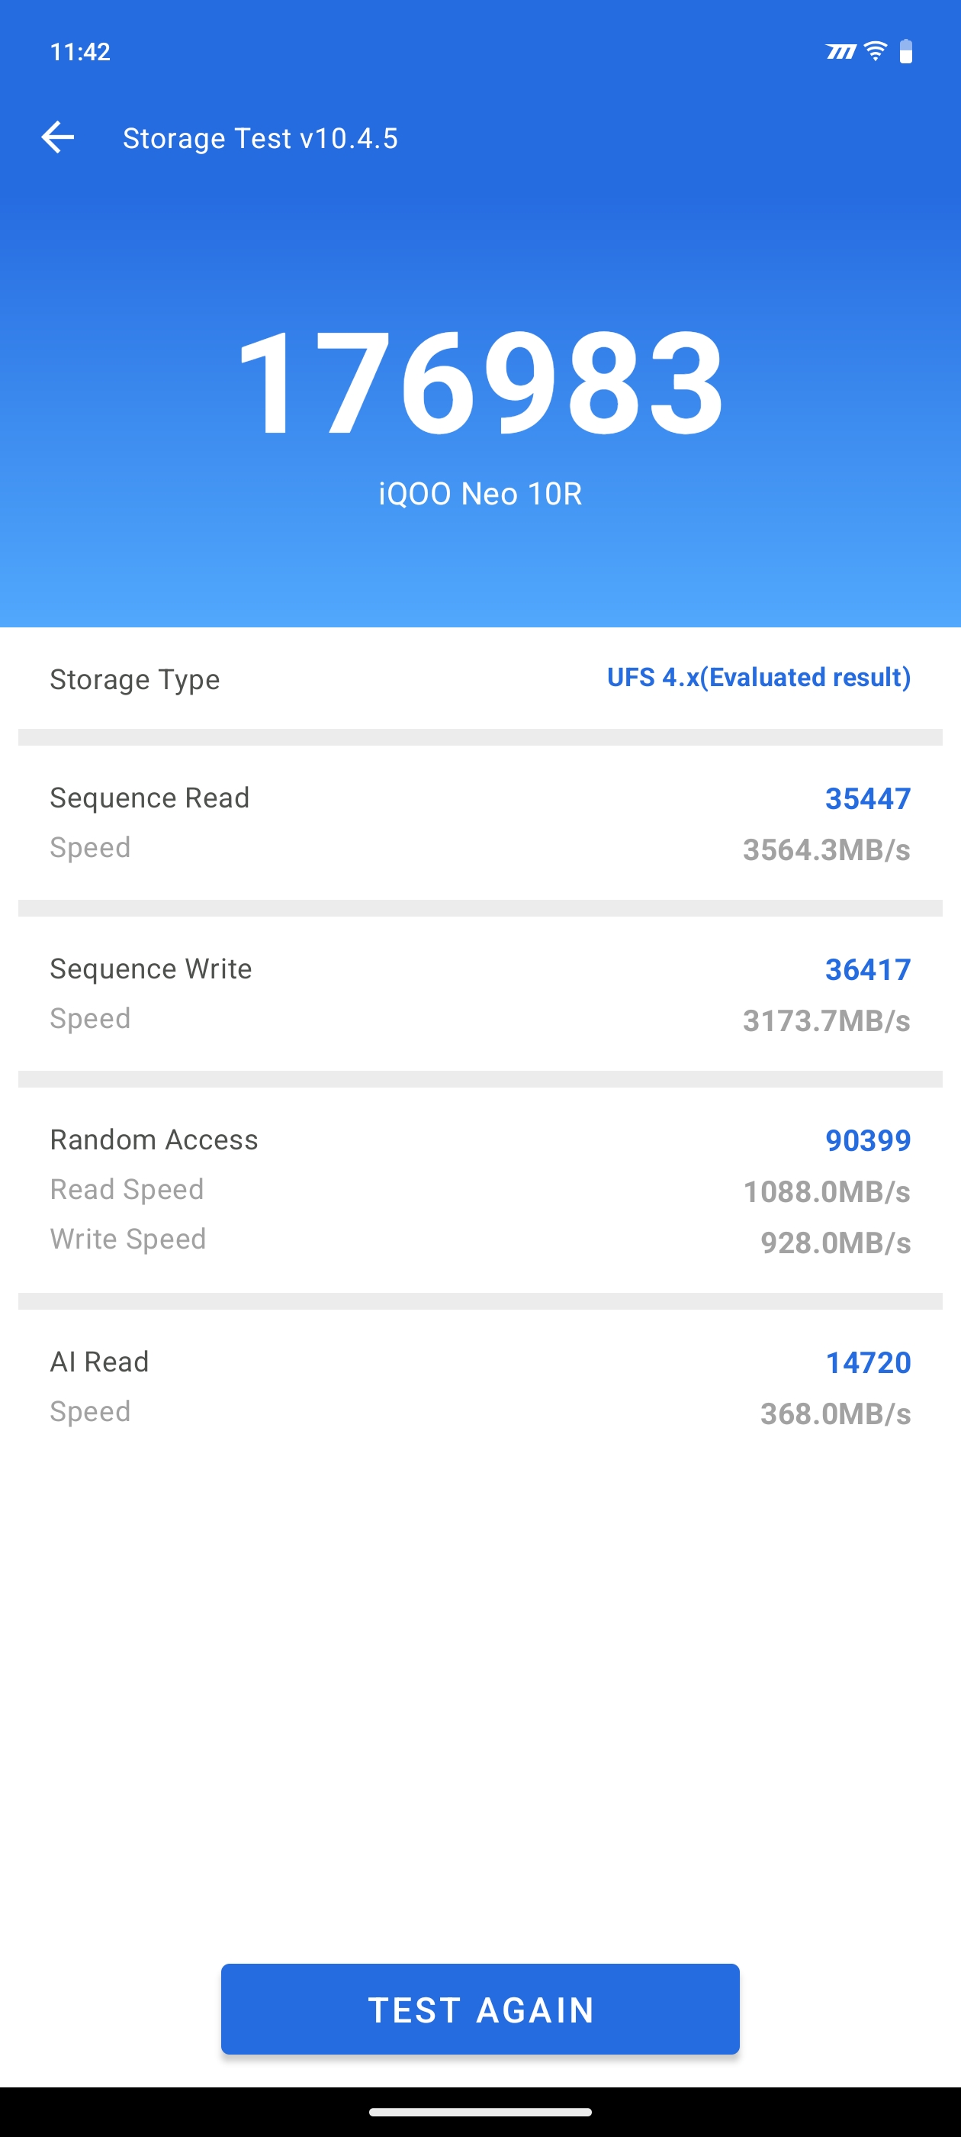Tap the Storage Test v10.4.5 title

coord(259,139)
